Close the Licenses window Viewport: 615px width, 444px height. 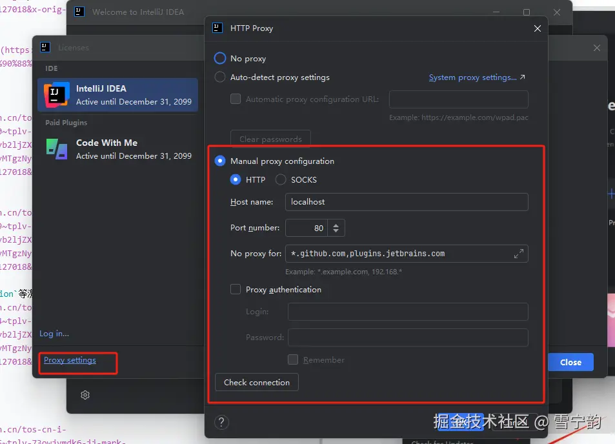click(x=597, y=48)
